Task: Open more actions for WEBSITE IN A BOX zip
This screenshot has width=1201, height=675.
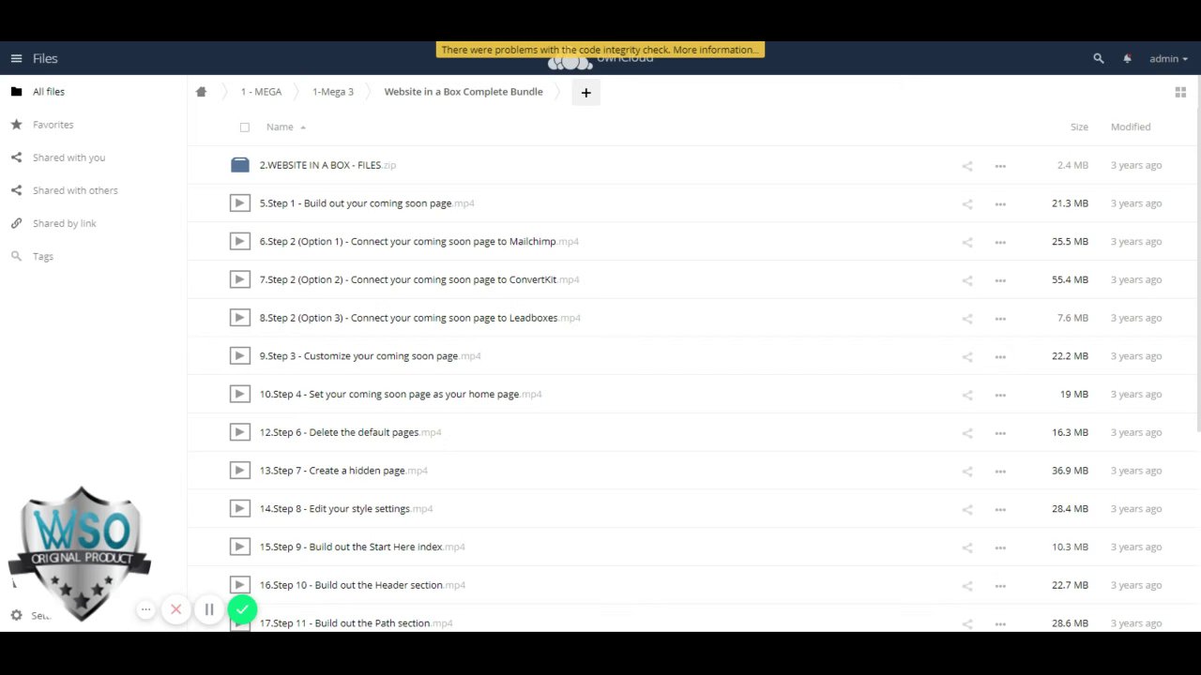Action: tap(1000, 166)
